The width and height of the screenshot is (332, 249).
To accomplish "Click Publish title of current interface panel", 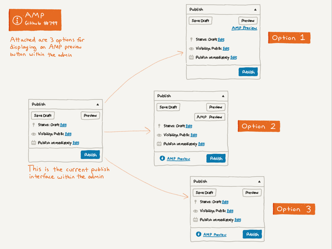I will click(x=39, y=105).
